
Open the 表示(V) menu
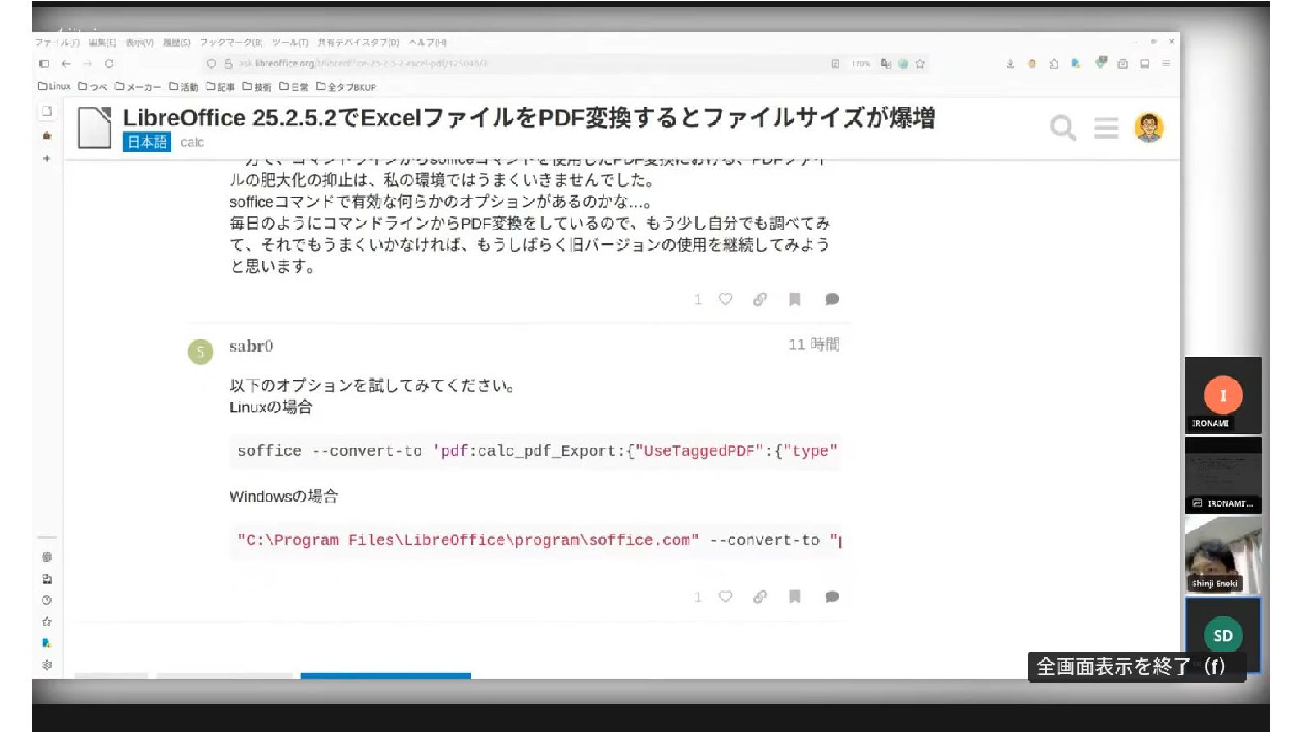pyautogui.click(x=139, y=42)
